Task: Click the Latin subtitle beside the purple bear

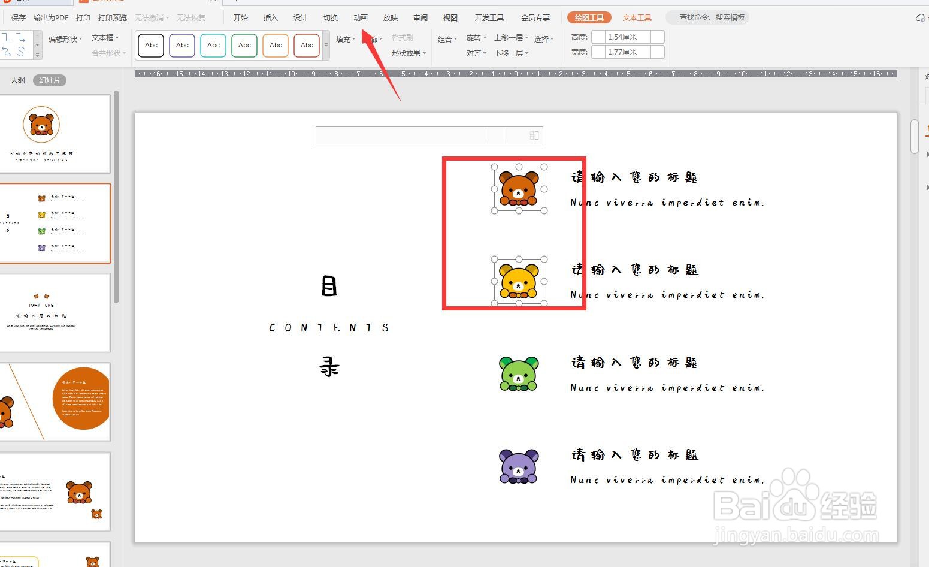Action: click(x=667, y=479)
